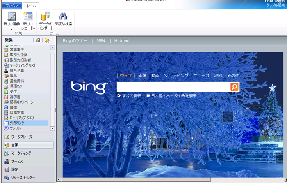Expand the 新しい活動 dropdown arrow

pos(12,29)
